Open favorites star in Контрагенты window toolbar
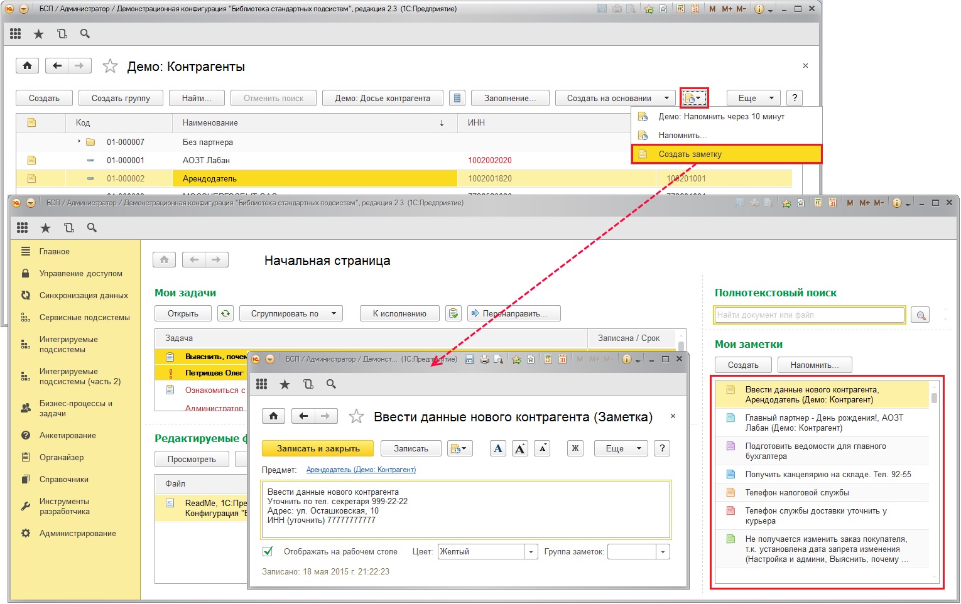This screenshot has width=961, height=604. coord(39,34)
